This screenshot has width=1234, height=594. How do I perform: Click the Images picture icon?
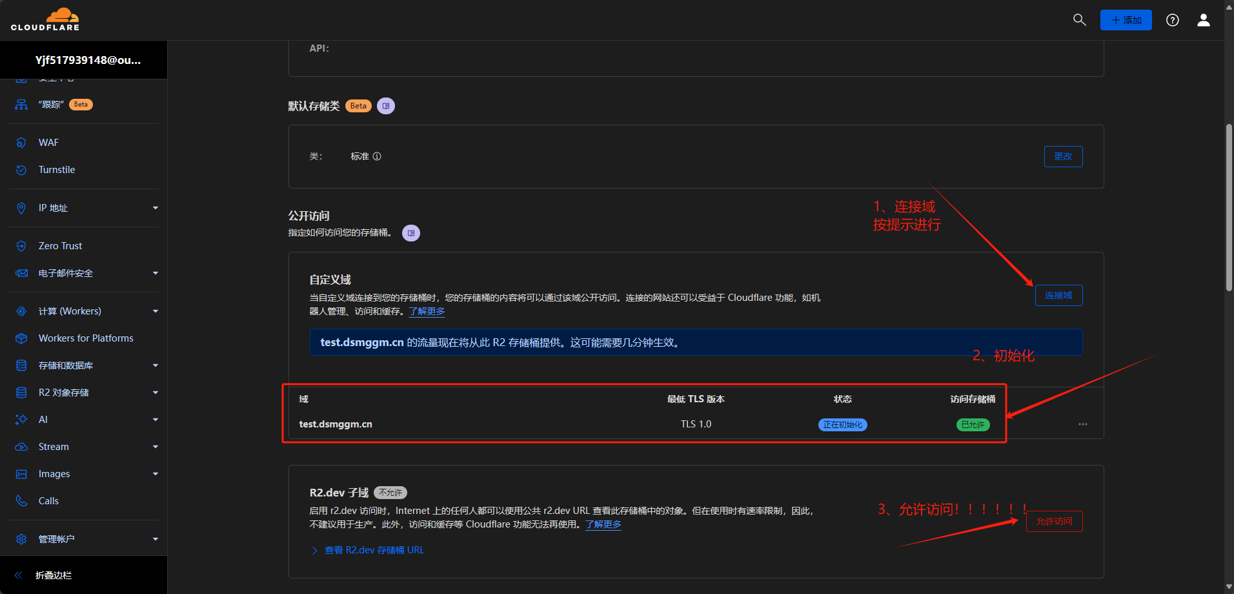[21, 474]
